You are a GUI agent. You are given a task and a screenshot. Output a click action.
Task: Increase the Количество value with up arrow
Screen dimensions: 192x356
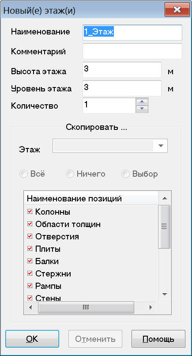[142, 102]
